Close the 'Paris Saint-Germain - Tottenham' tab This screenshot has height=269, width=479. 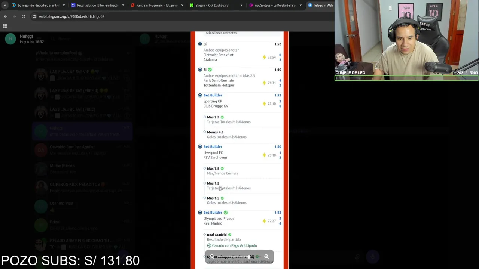[182, 5]
